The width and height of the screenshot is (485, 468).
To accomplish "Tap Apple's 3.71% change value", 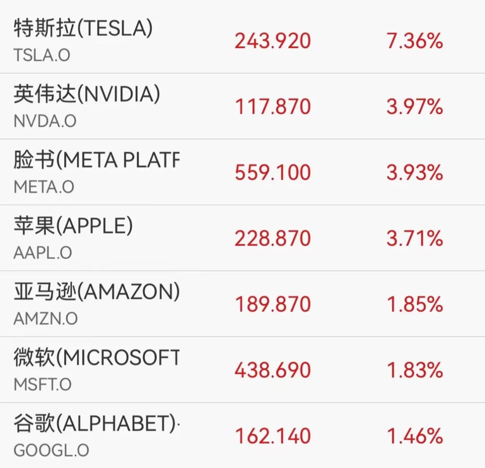I will [x=414, y=239].
